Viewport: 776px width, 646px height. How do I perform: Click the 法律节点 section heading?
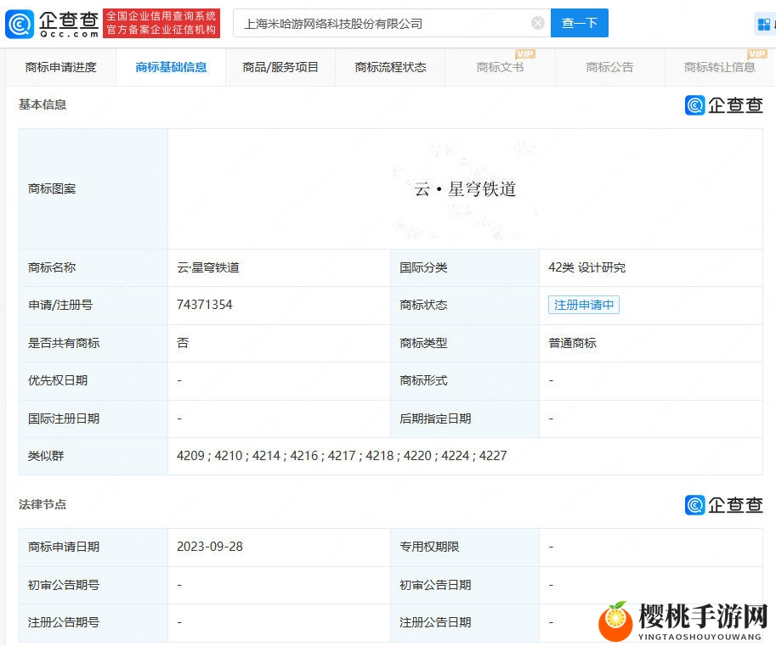42,504
